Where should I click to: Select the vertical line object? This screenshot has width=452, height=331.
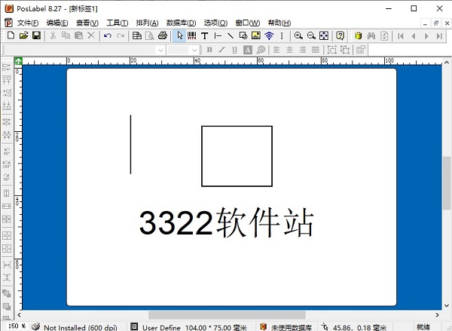(x=130, y=144)
